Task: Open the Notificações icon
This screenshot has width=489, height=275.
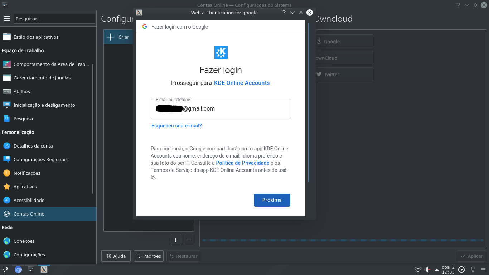Action: pos(7,173)
